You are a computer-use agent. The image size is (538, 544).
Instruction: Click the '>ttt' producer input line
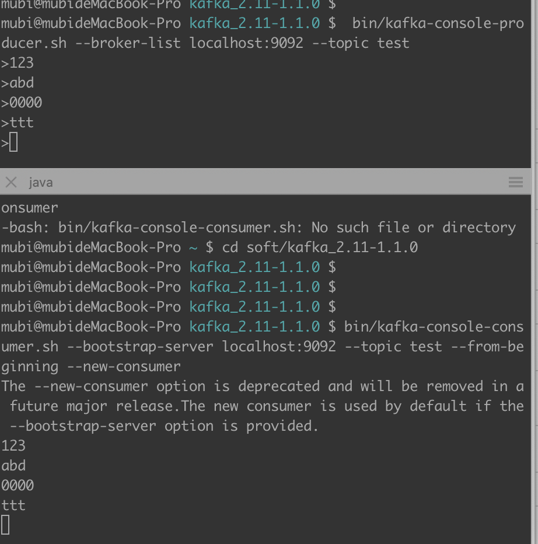click(18, 123)
